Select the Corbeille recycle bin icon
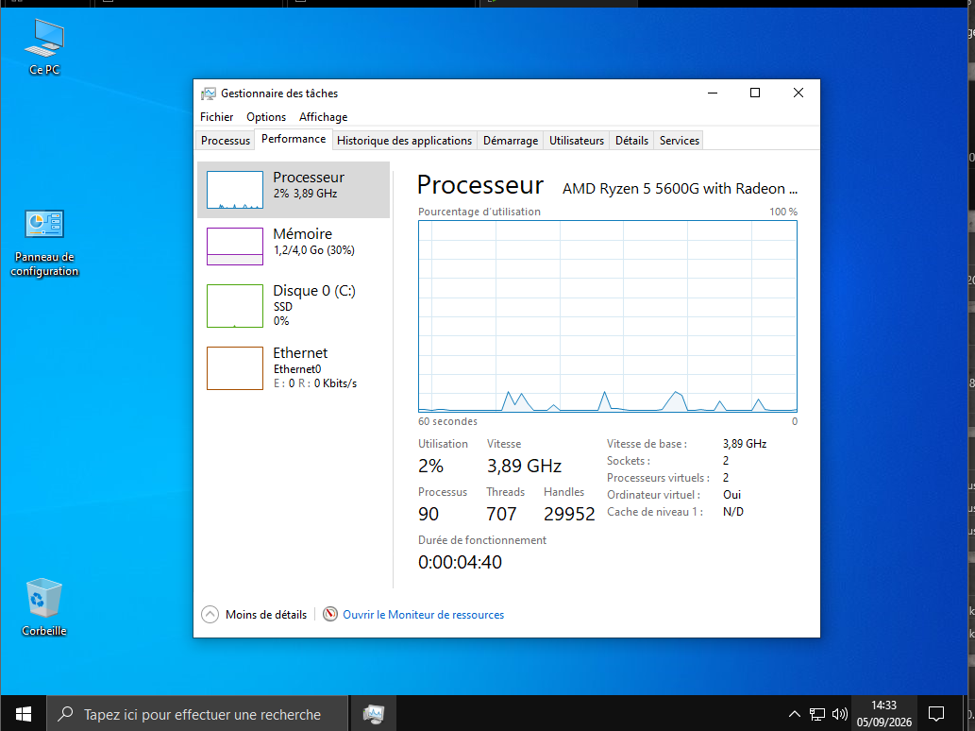Screen dimensions: 975x731 point(43,607)
